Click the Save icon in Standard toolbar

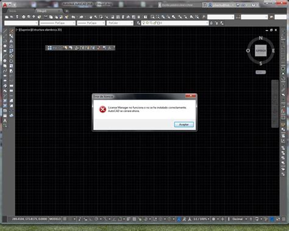pyautogui.click(x=17, y=17)
